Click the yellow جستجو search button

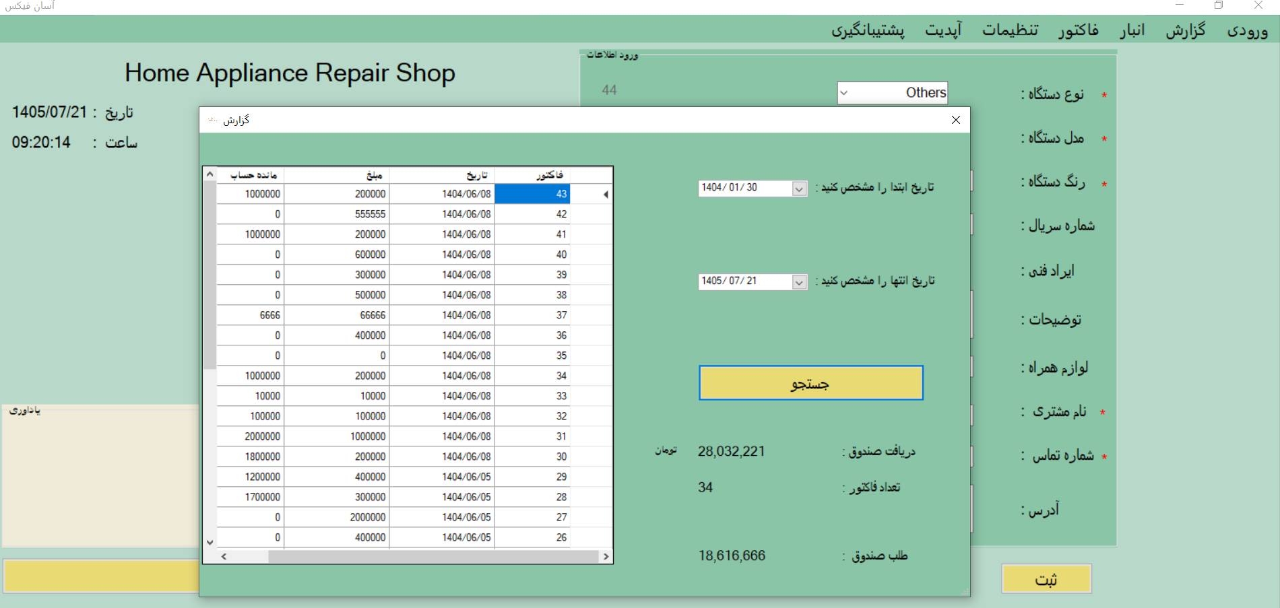pyautogui.click(x=810, y=383)
